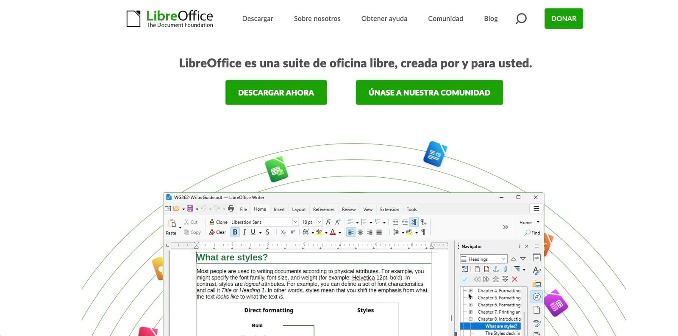
Task: Click the Cut scissors icon
Action: pyautogui.click(x=186, y=222)
